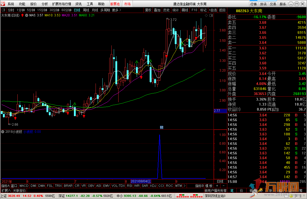Click the 深证 index in the status bar

(x=86, y=196)
